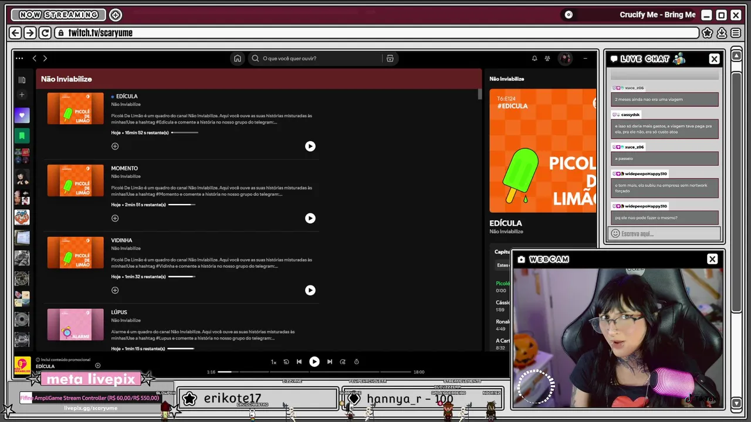Open the sleep timer icon

[x=356, y=362]
